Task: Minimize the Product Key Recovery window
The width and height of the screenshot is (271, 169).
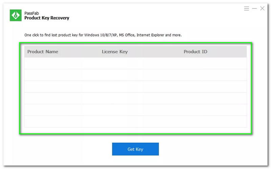Action: point(254,8)
